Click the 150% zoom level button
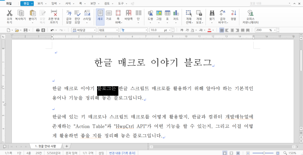303x155 pixels. click(x=292, y=153)
